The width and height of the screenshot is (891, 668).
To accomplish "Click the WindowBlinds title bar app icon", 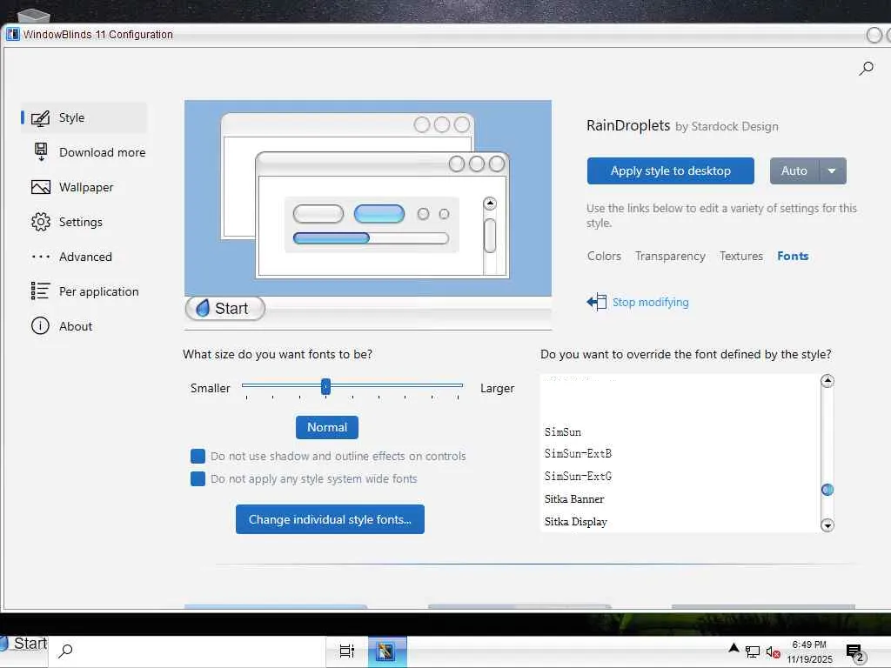I will point(12,34).
